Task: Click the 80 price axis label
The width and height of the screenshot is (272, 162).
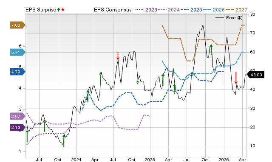Action: (x=253, y=14)
